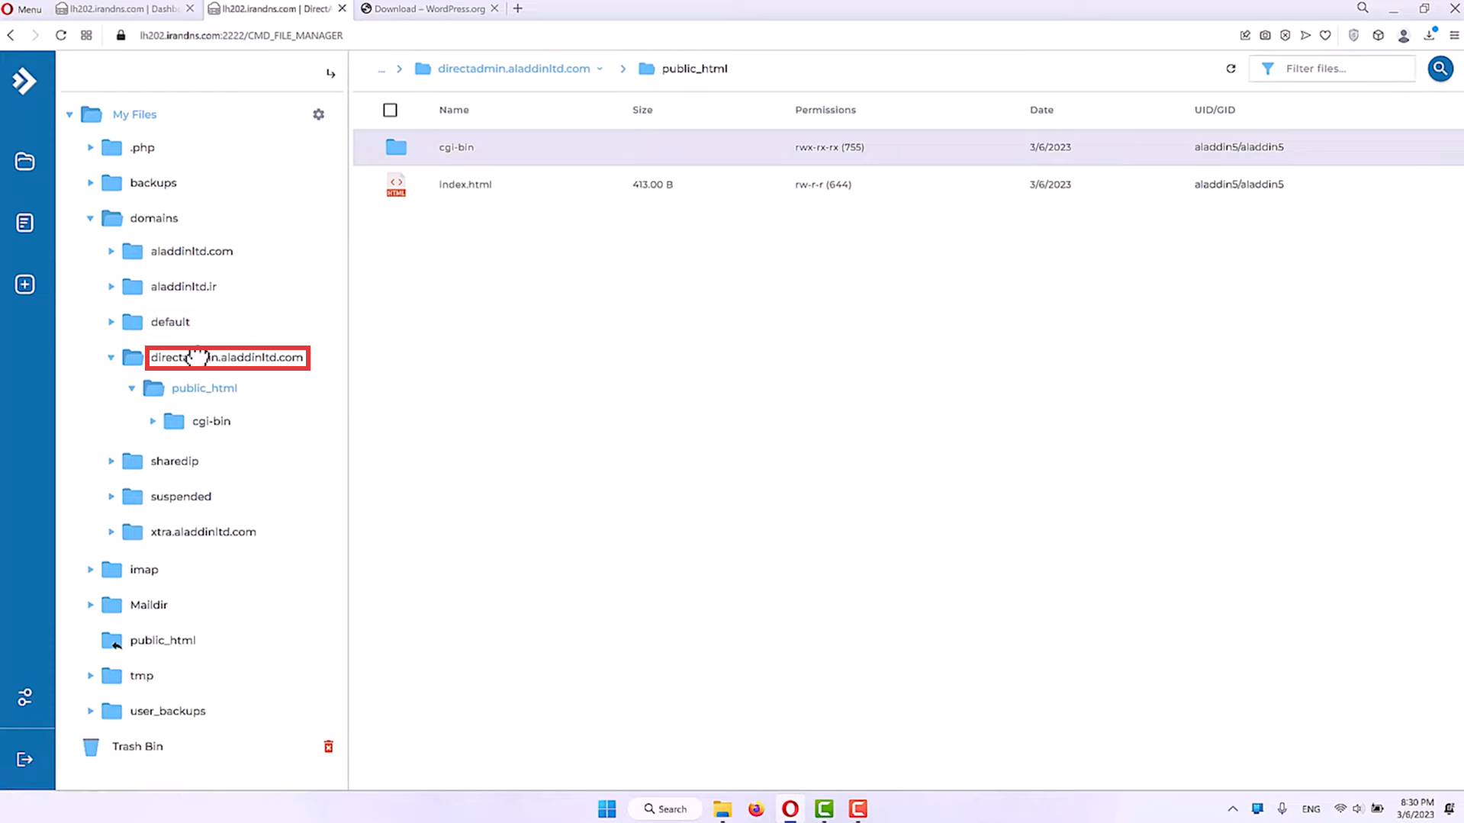This screenshot has height=823, width=1464.
Task: Open the directadmin.aladdinltd.com breadcrumb dropdown
Action: [600, 69]
